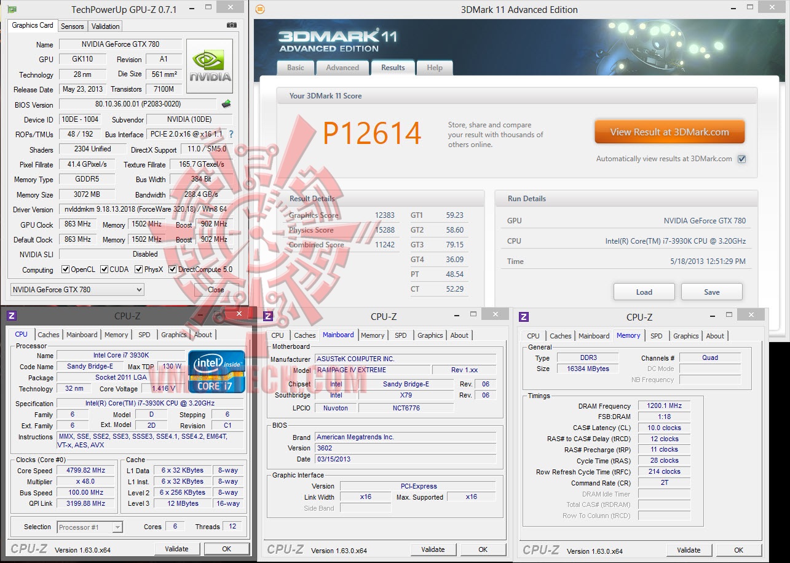
Task: Open CPU tab in CPU-Z mainboard window
Action: (x=278, y=335)
